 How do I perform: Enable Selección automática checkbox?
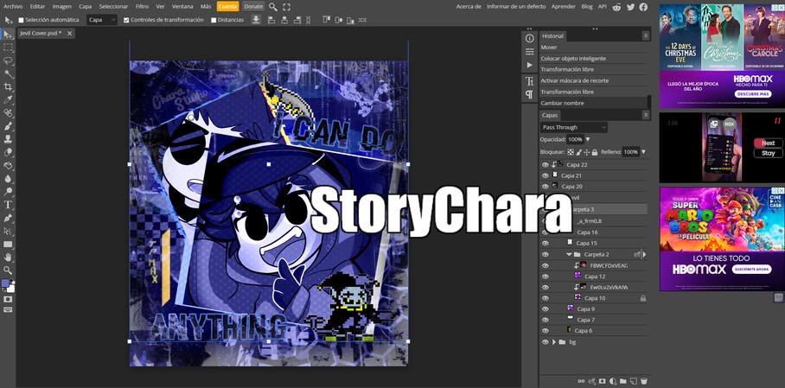[22, 20]
